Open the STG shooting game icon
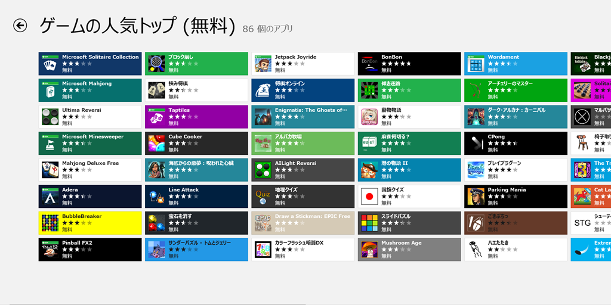 [582, 223]
